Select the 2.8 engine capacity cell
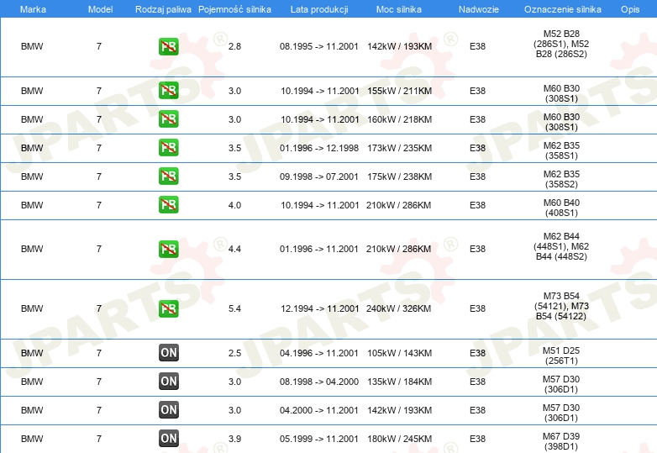 point(234,46)
